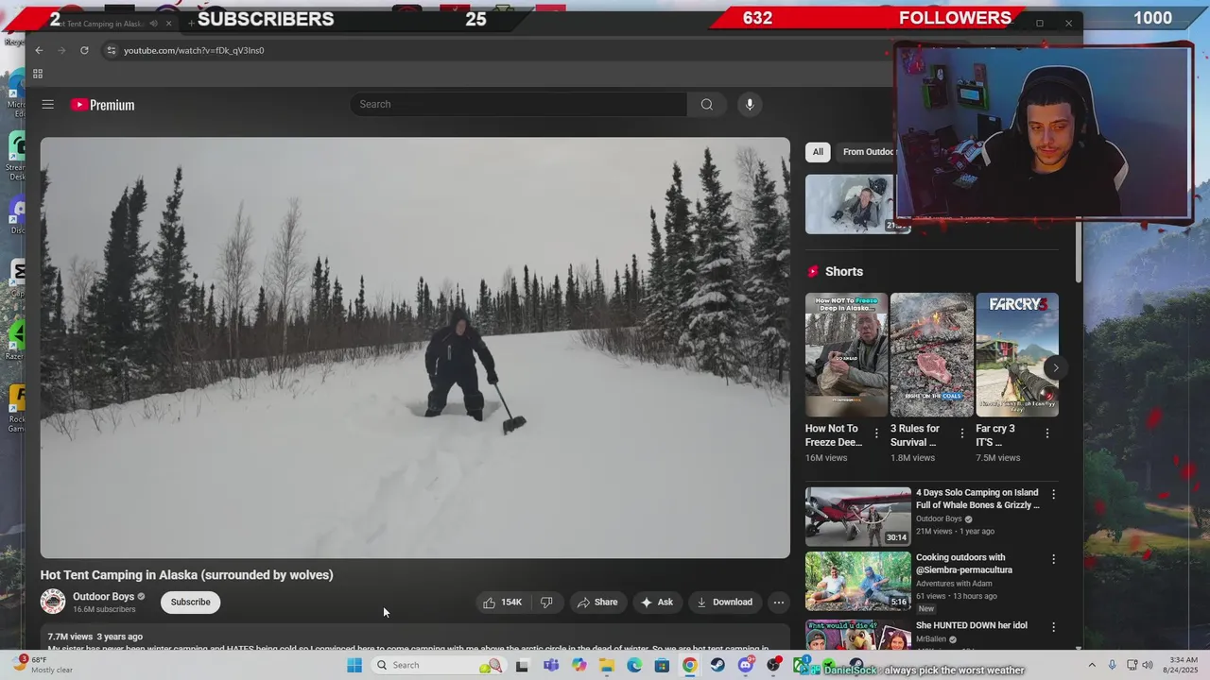This screenshot has height=680, width=1210.
Task: Reload the page with refresh icon
Action: [x=84, y=50]
